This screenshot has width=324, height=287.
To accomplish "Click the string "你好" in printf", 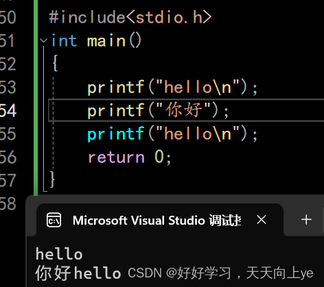I will 184,110.
